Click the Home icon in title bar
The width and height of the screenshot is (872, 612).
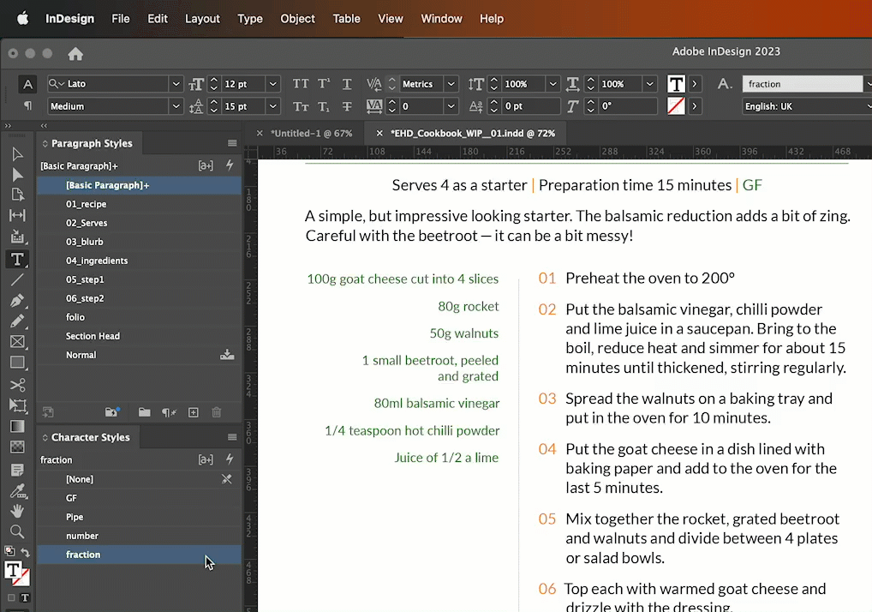[x=75, y=54]
